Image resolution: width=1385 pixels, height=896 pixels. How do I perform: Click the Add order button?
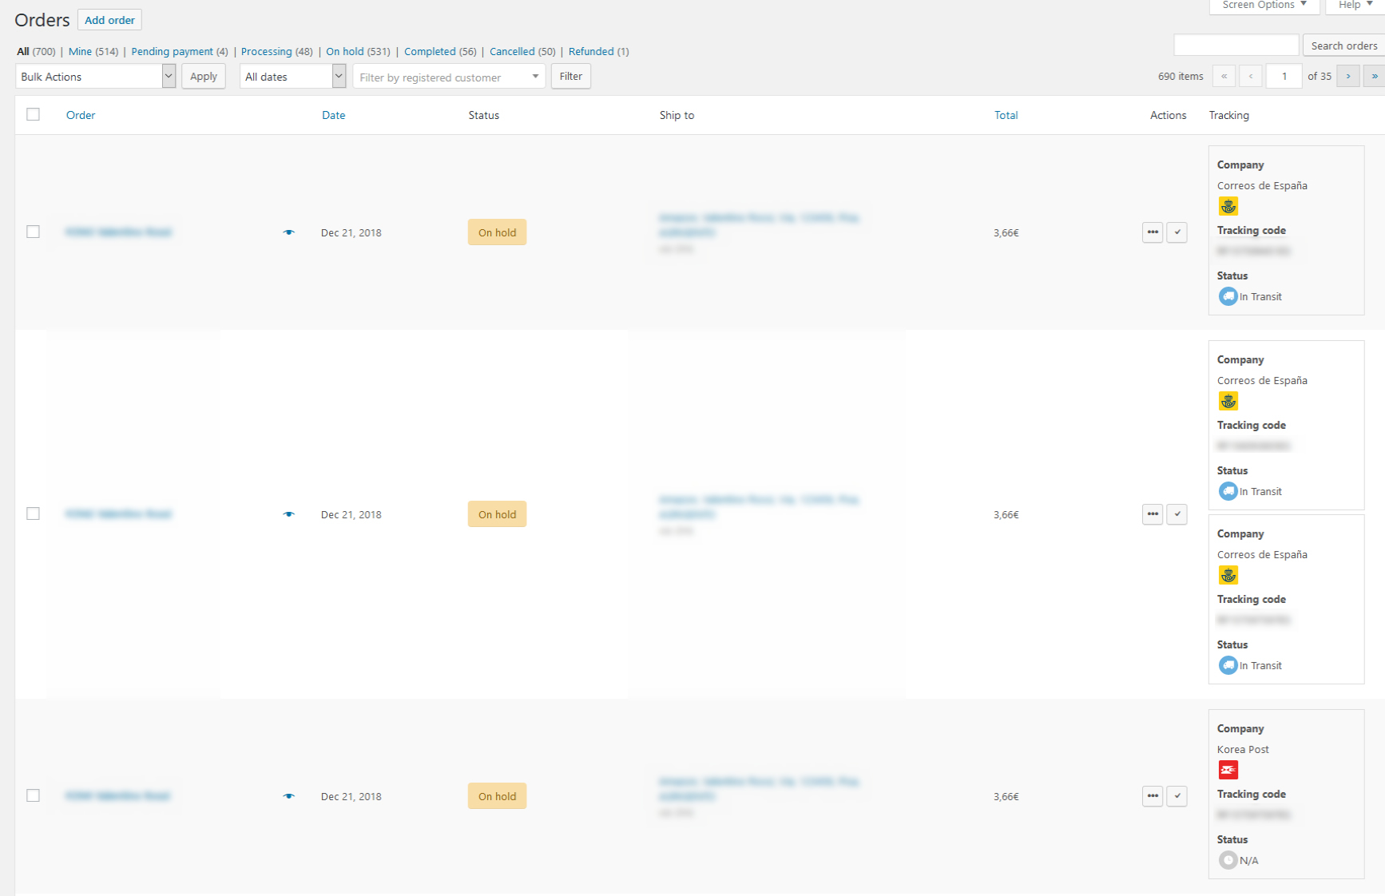(x=109, y=20)
